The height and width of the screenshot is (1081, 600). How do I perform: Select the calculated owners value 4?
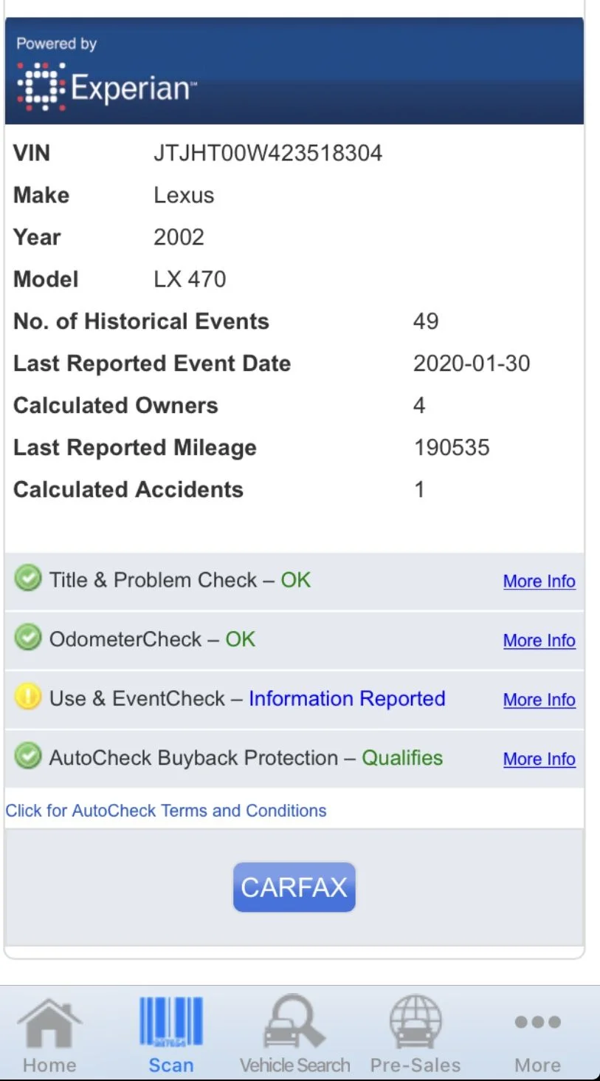[x=419, y=406]
